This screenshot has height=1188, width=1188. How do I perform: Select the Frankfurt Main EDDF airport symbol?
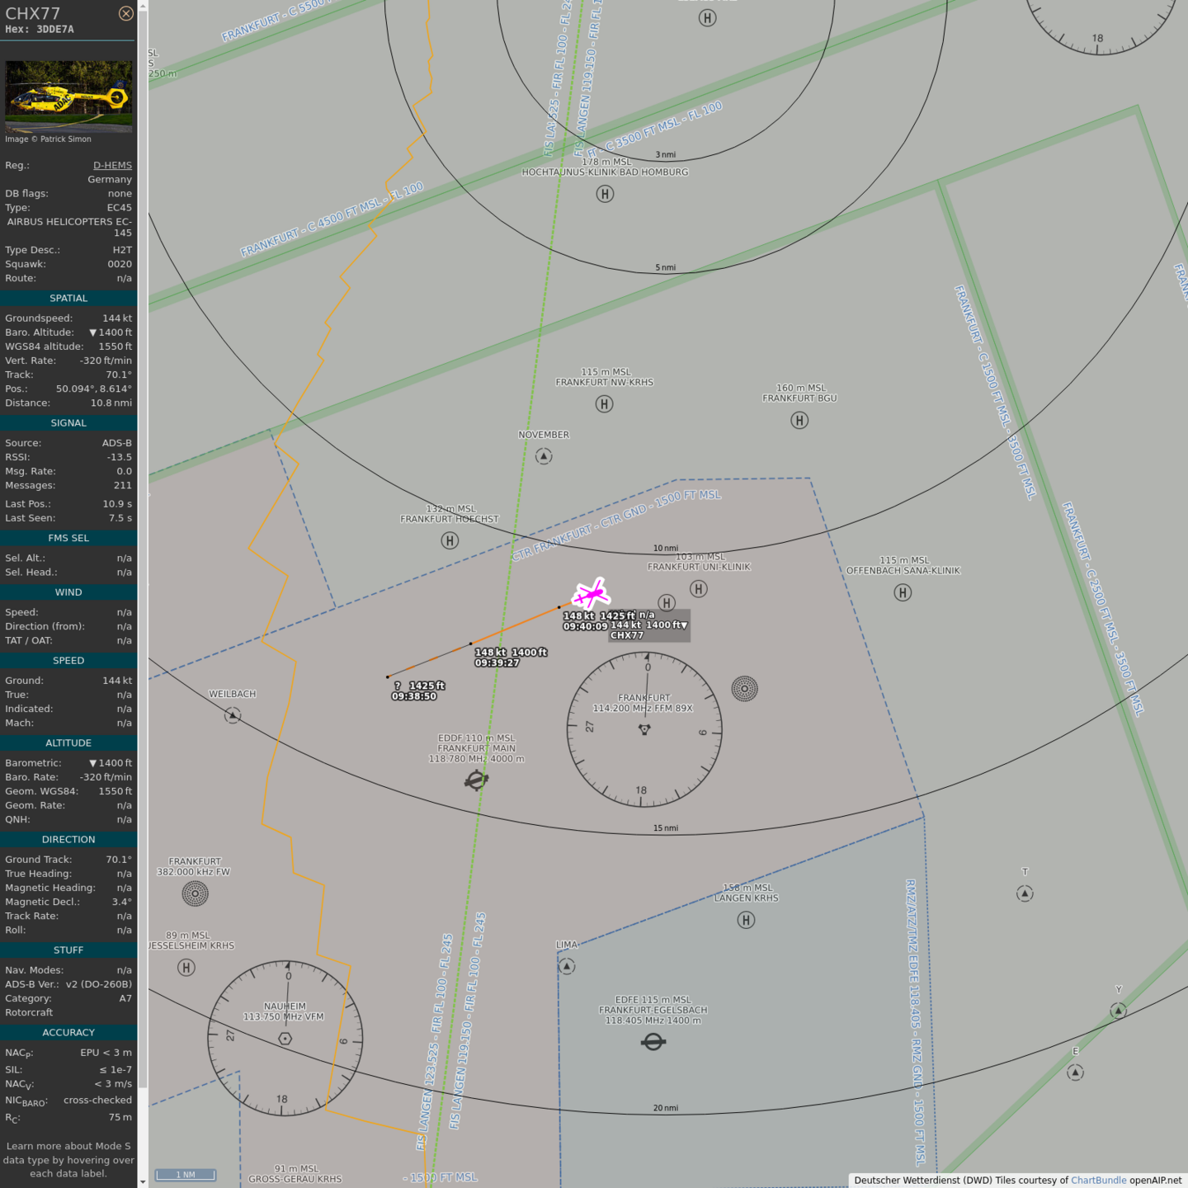476,780
